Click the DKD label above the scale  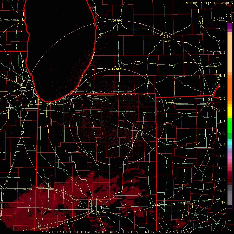coord(229,16)
